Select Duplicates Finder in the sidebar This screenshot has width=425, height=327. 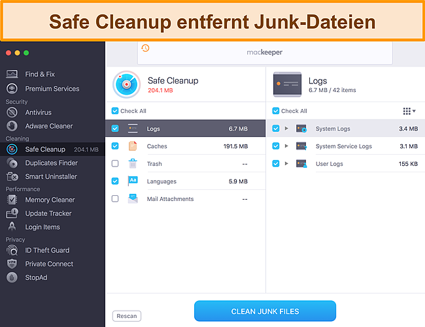click(x=51, y=163)
